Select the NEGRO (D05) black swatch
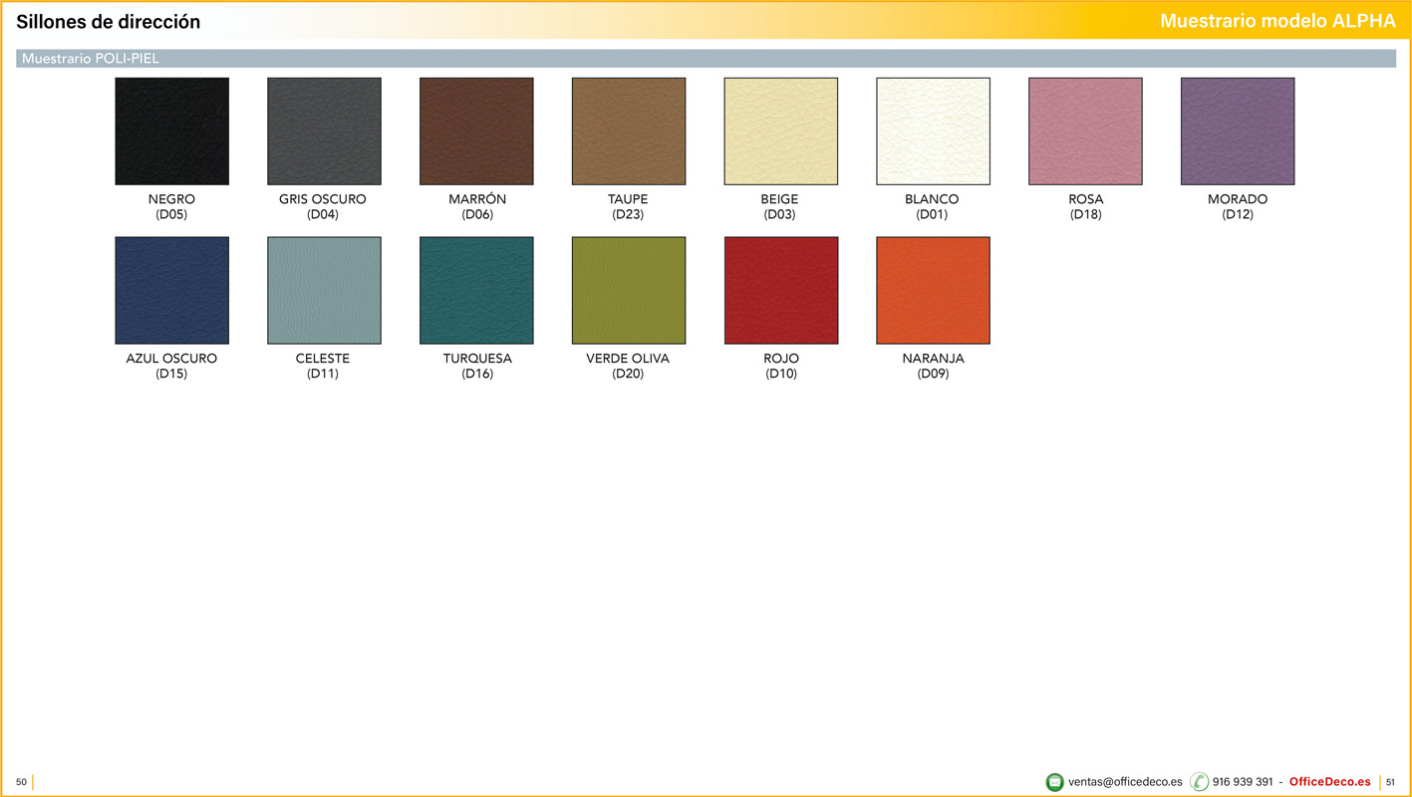Screen dimensions: 1412x797 (171, 132)
